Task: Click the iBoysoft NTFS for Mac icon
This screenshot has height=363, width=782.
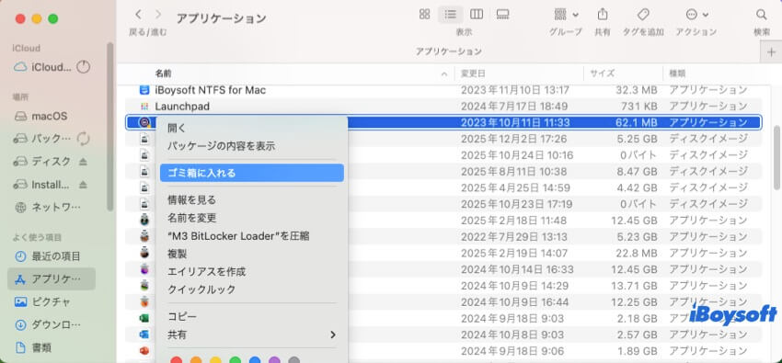Action: [144, 90]
